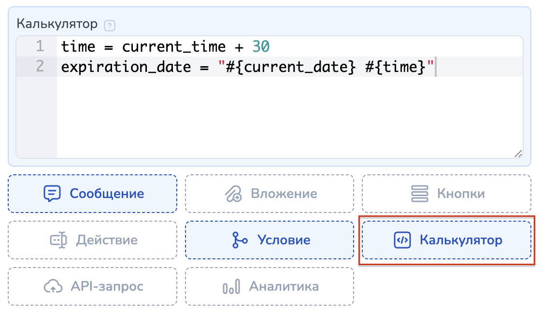Click the stacked rows icon on Кнопки
Screen dimensions: 542x311
[x=420, y=194]
